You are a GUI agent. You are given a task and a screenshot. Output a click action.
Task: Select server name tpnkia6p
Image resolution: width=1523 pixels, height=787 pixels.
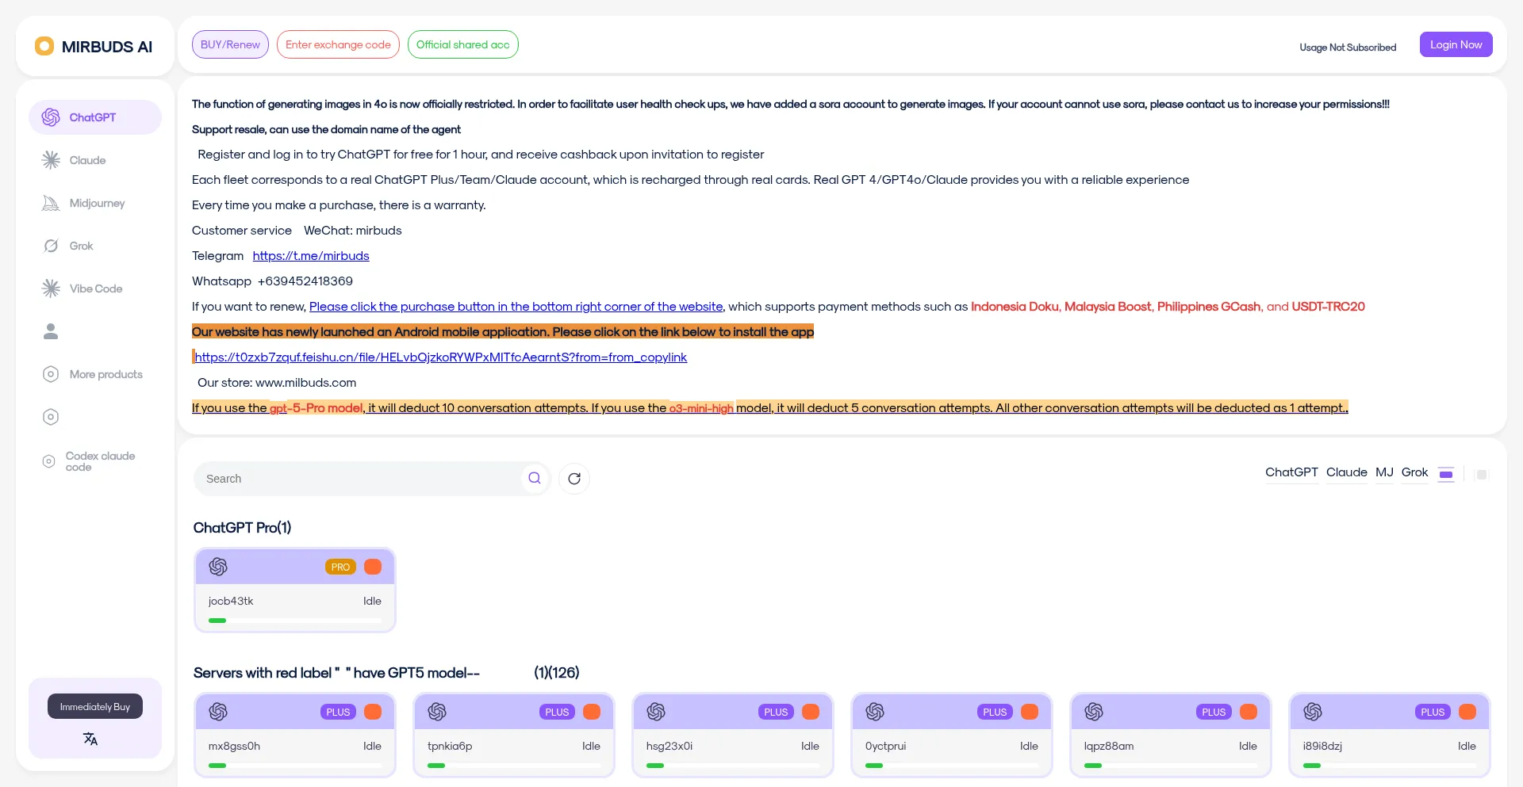tap(450, 747)
